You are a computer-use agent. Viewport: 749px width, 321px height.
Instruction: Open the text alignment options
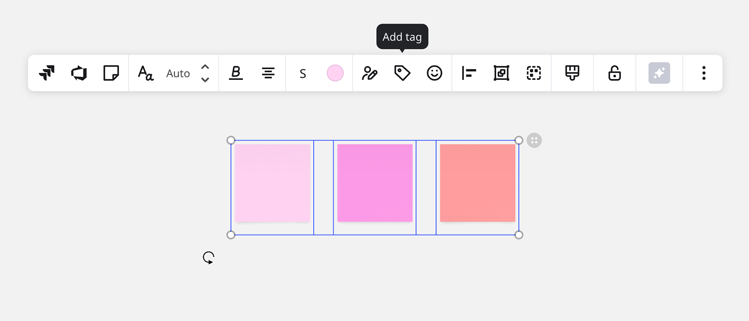click(268, 73)
